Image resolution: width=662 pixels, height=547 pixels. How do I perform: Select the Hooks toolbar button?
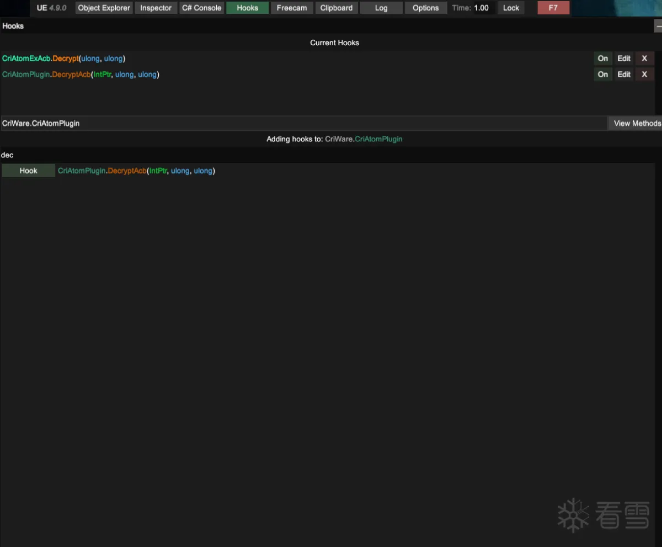coord(247,8)
